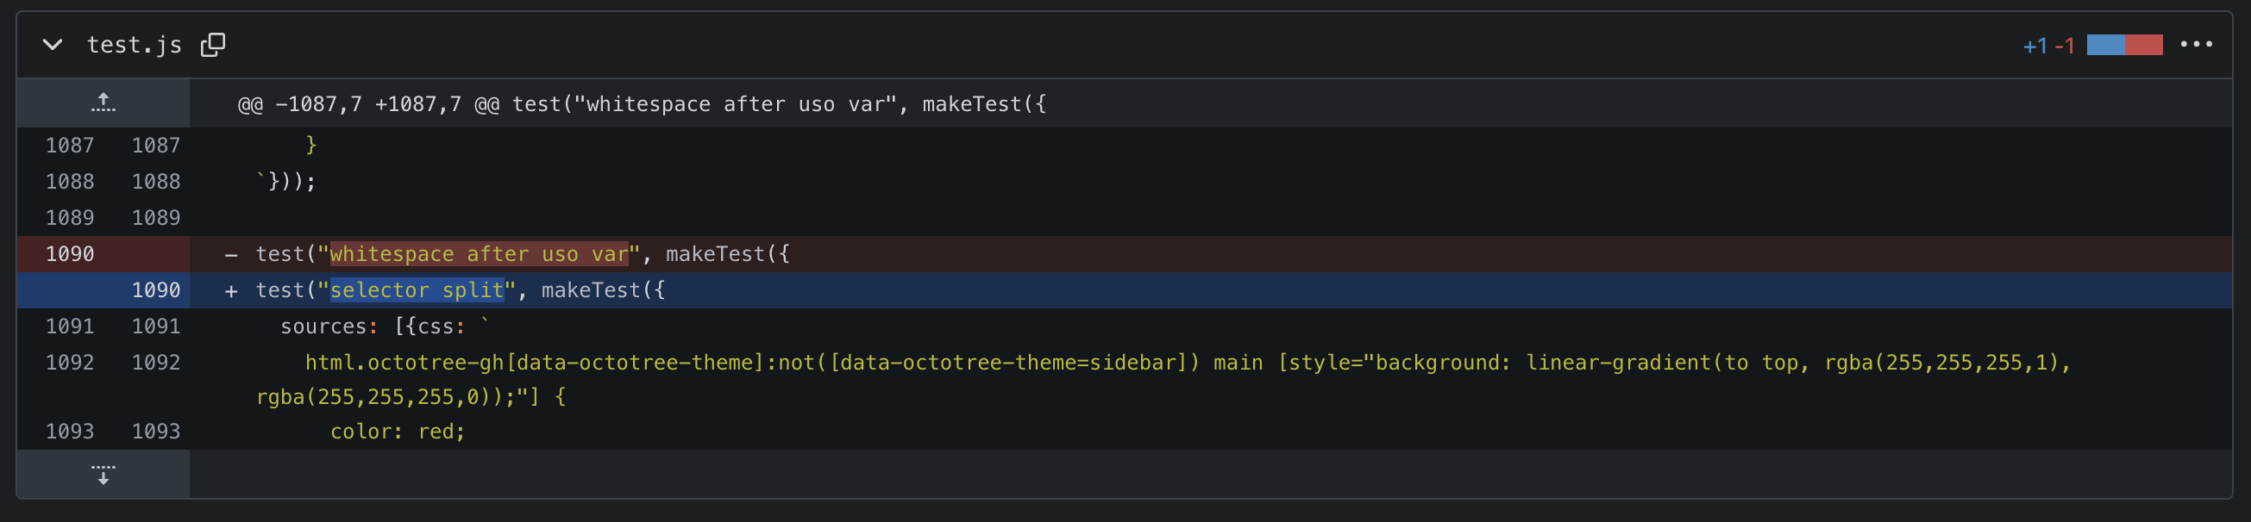Viewport: 2251px width, 522px height.
Task: Click the highlighted text "selector split"
Action: coord(417,289)
